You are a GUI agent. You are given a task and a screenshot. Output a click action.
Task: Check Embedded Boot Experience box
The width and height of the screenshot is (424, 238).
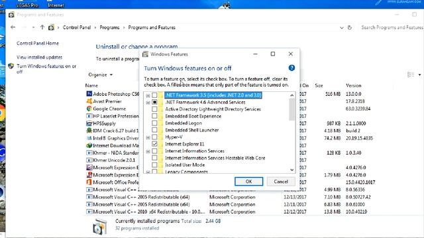[x=154, y=116]
